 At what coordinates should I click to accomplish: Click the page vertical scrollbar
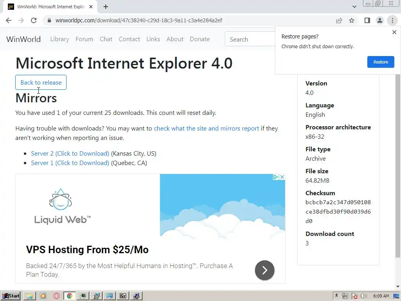coord(398,166)
